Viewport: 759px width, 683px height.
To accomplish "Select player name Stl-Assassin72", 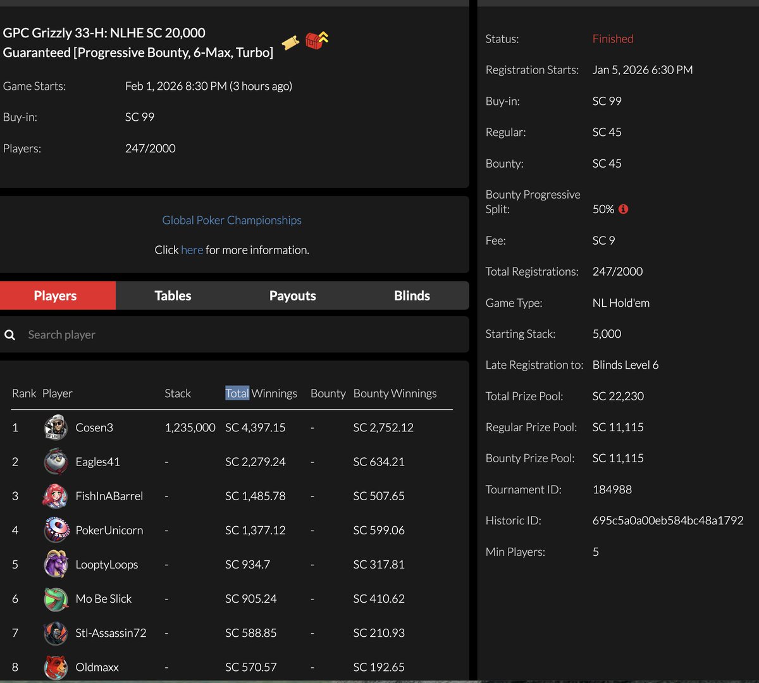I will click(111, 632).
